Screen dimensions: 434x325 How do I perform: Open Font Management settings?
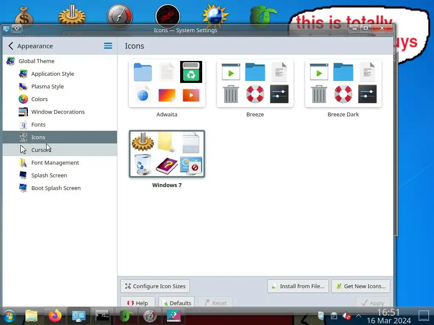[x=60, y=163]
